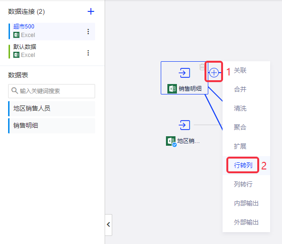Screen dimensions: 282x244
Task: Choose 清洗 from the operation menu
Action: click(240, 108)
